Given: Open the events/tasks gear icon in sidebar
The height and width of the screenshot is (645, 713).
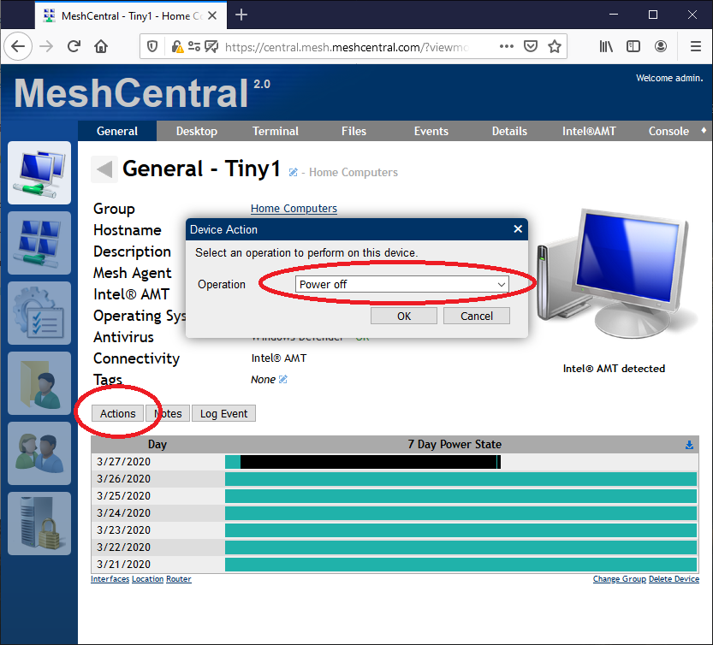Looking at the screenshot, I should 39,313.
